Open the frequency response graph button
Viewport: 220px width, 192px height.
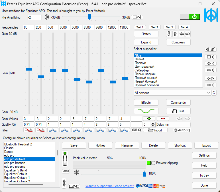146,111
